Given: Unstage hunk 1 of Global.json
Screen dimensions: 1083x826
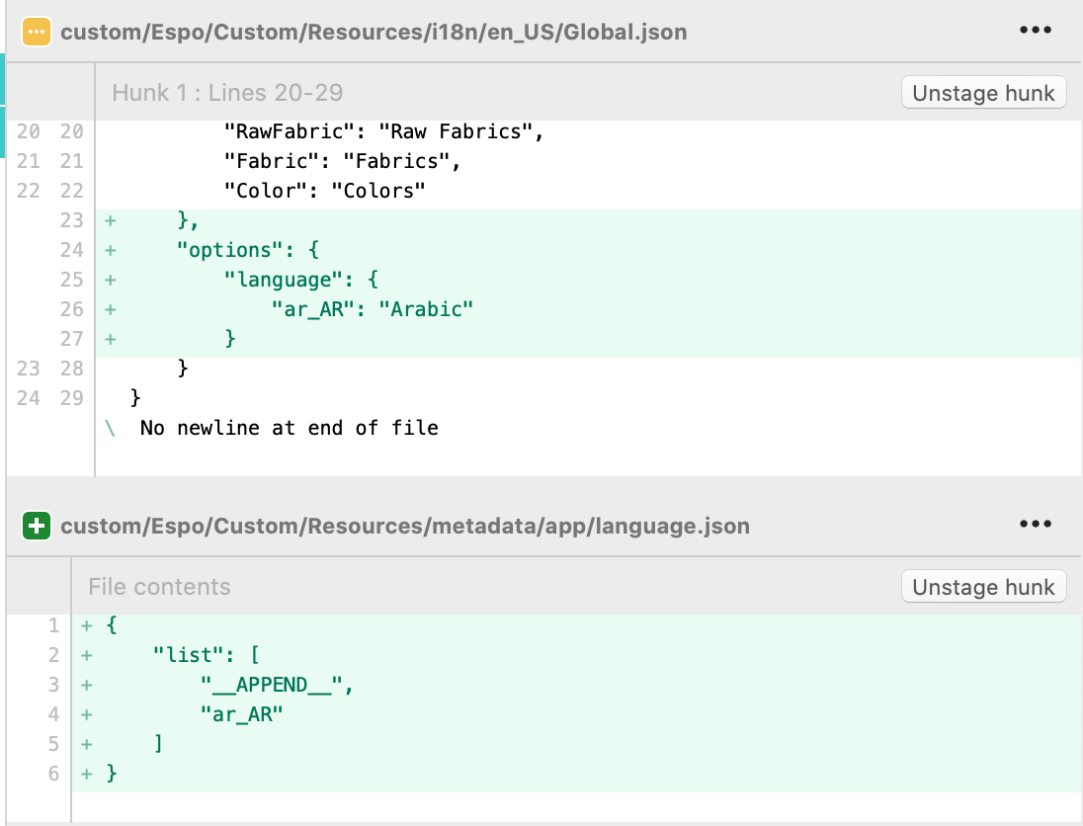Looking at the screenshot, I should point(983,93).
